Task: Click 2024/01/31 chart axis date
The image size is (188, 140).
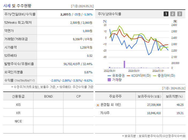Action: 158,71
